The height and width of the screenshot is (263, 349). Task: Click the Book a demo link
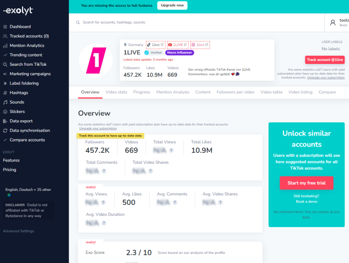click(306, 201)
